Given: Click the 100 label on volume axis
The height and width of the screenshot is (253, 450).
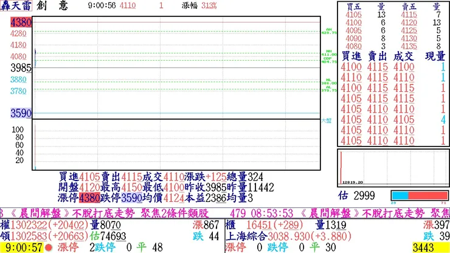Looking at the screenshot, I should pos(18,130).
